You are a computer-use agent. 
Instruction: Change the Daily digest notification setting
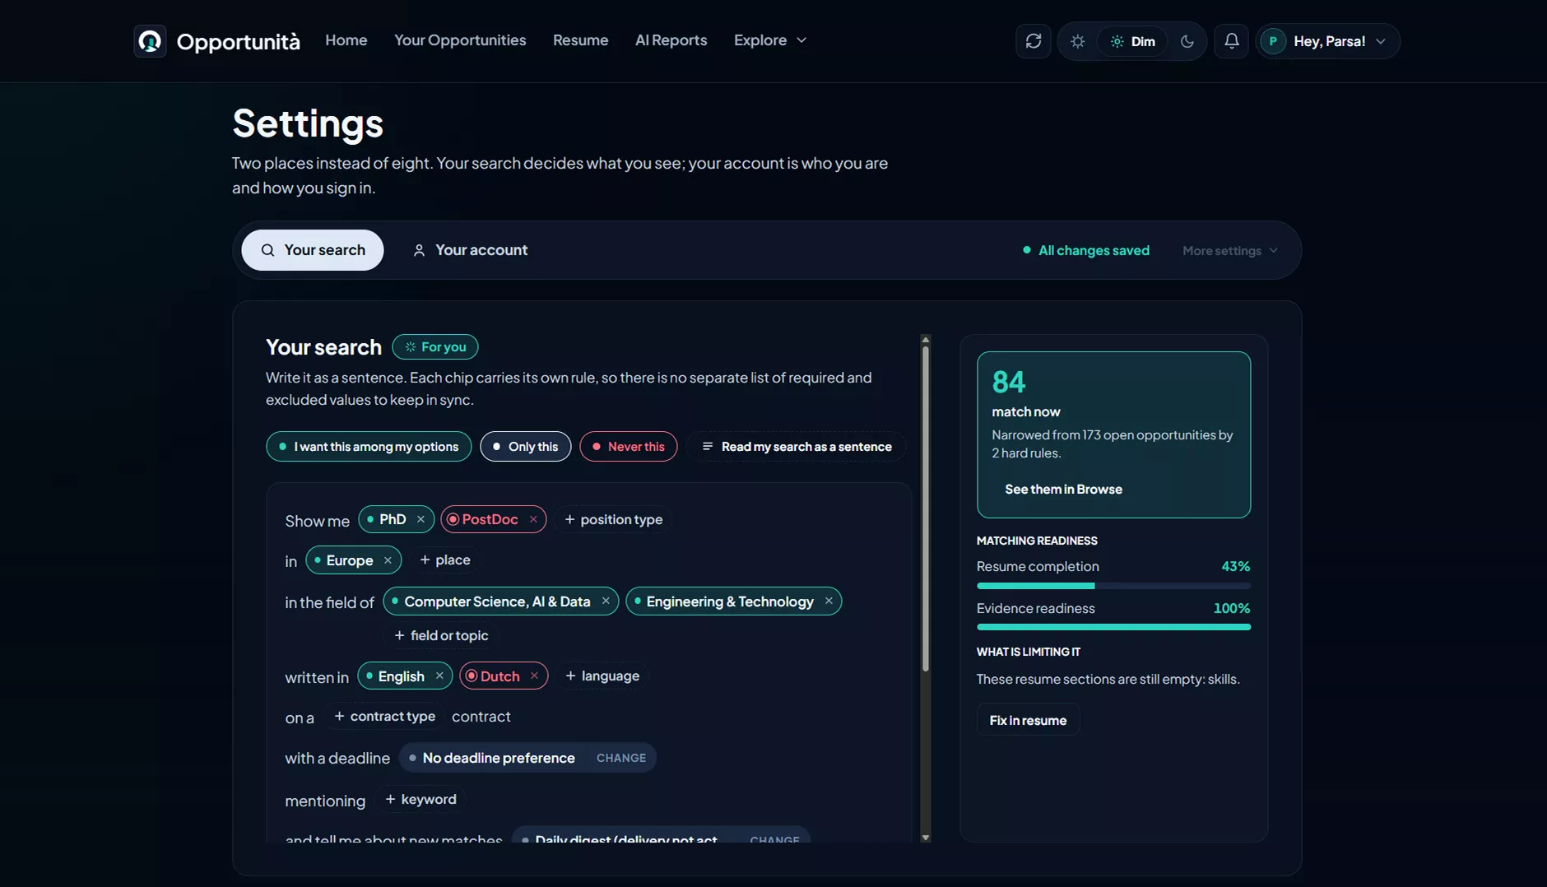[x=774, y=839]
